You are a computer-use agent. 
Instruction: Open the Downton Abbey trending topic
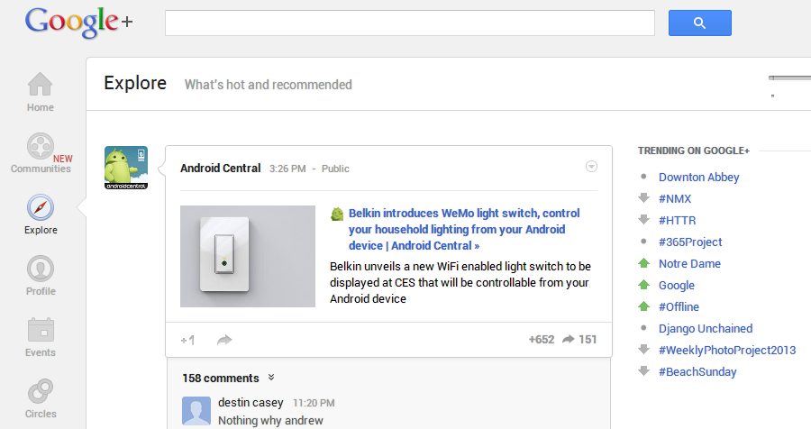pos(698,178)
